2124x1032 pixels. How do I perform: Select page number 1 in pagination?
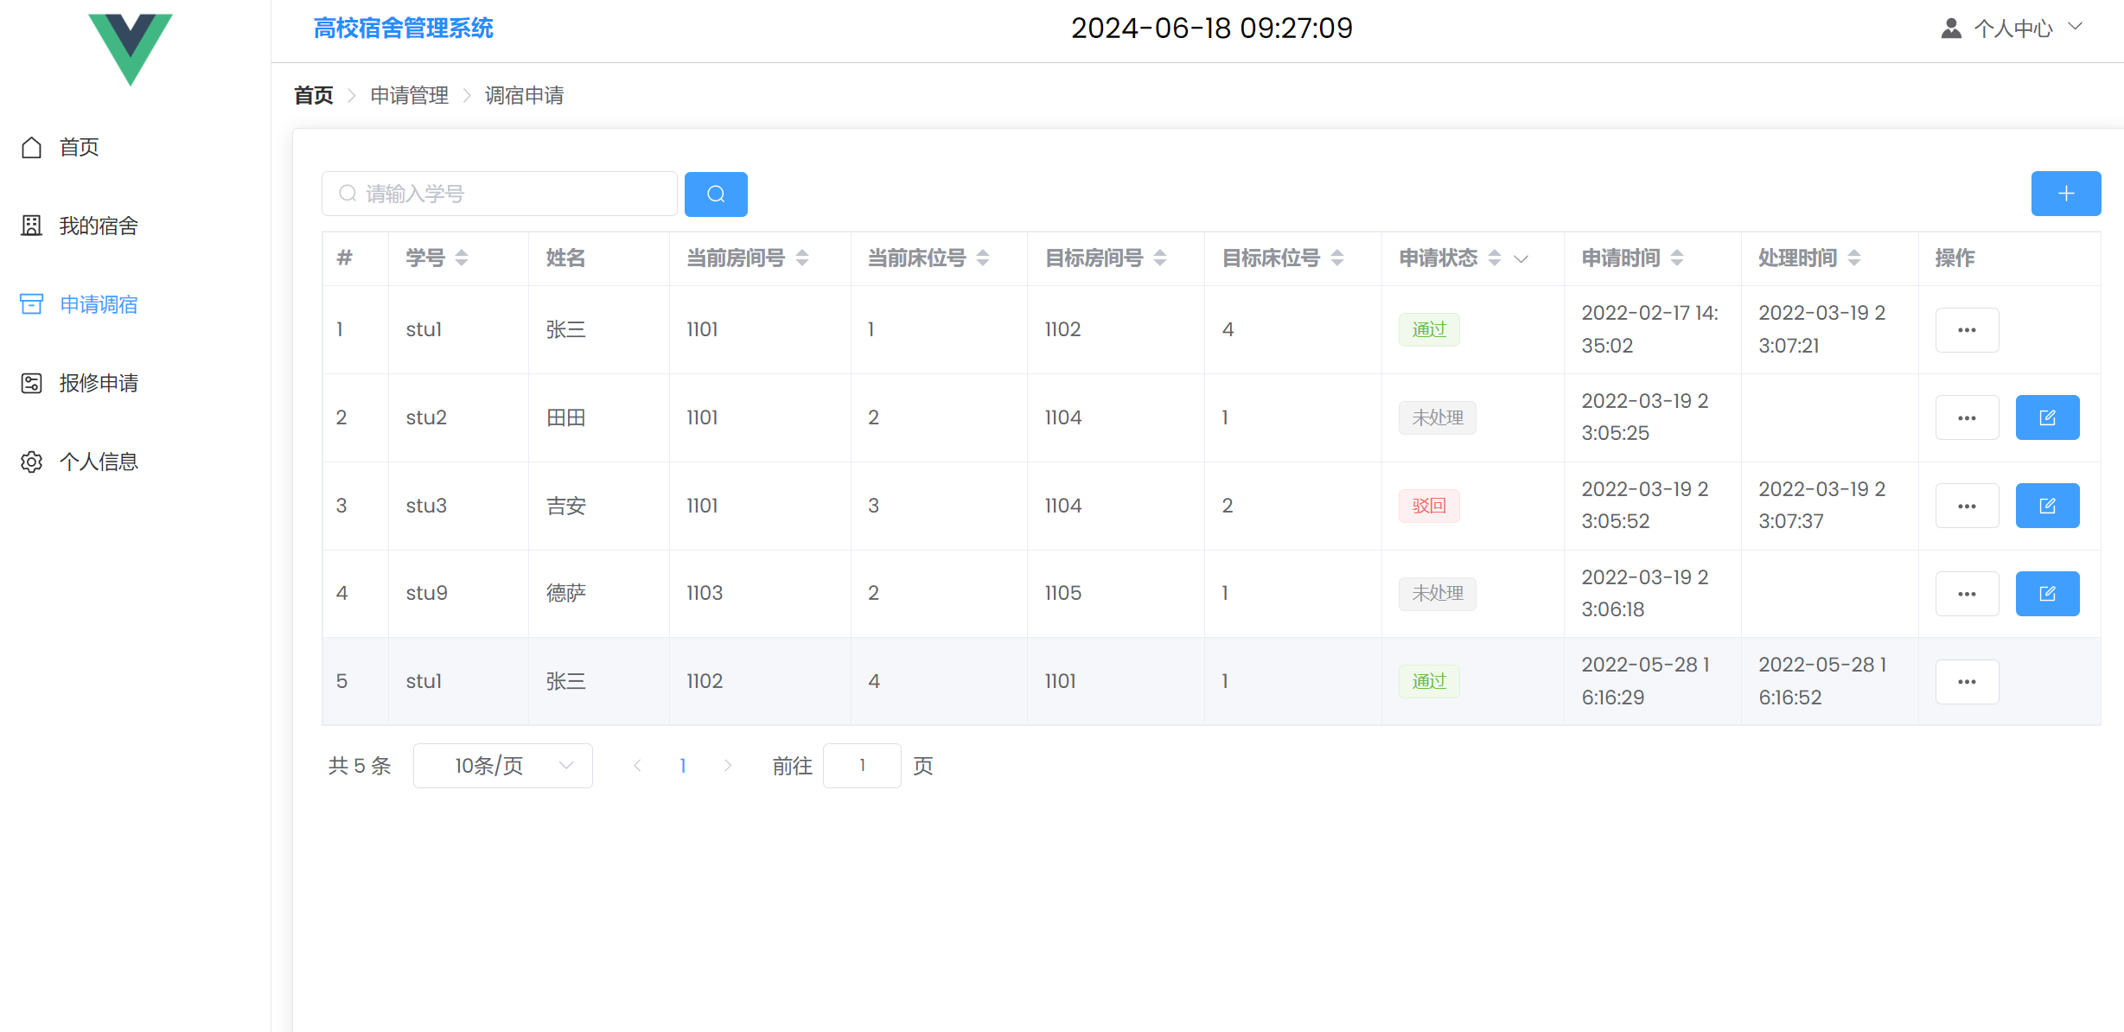683,766
